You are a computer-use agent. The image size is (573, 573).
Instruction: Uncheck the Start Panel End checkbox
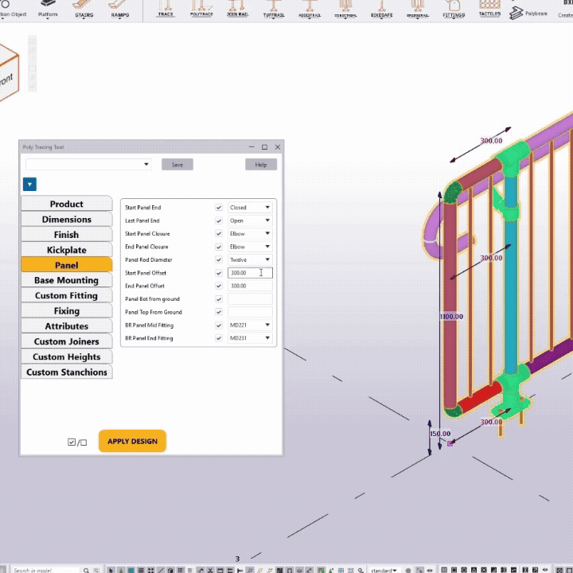(x=219, y=208)
